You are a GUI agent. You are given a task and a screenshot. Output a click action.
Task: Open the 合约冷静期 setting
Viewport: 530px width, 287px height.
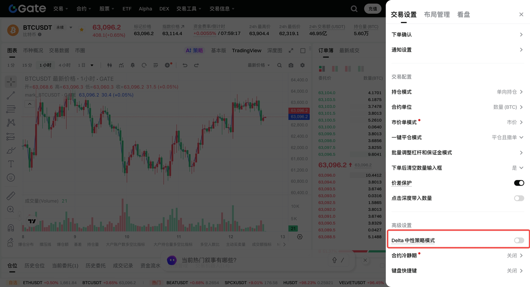(x=458, y=256)
